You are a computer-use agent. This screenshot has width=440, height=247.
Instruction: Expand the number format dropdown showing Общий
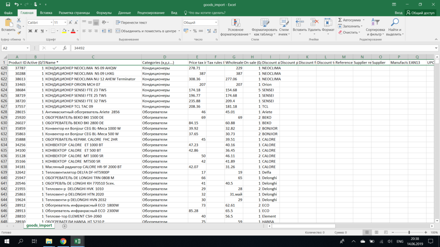[216, 22]
